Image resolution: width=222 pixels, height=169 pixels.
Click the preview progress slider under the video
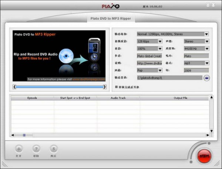pyautogui.click(x=60, y=87)
